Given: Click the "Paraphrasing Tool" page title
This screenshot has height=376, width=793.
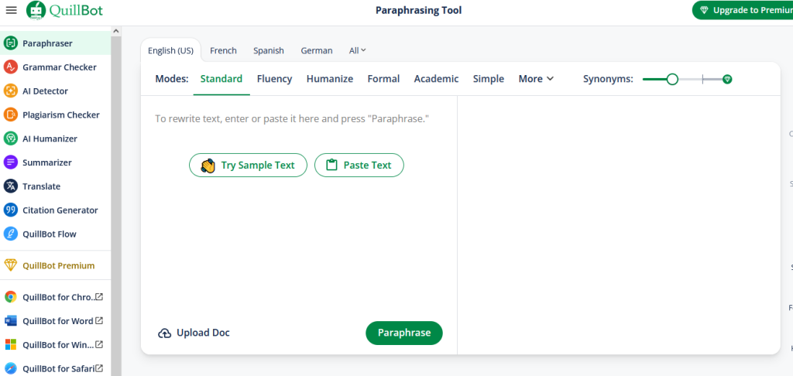Looking at the screenshot, I should tap(419, 10).
